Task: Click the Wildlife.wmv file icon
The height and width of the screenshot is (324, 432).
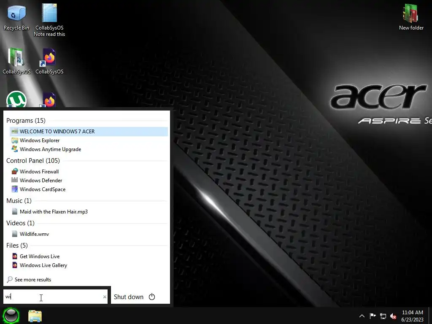Action: [x=15, y=234]
